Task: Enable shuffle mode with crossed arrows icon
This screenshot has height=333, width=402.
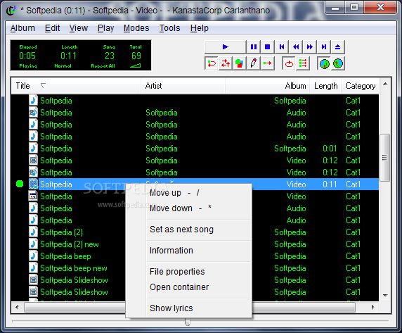Action: point(226,63)
